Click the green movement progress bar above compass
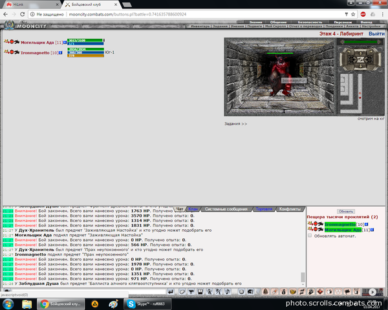Viewport: 388px width, 310px height. coord(361,42)
